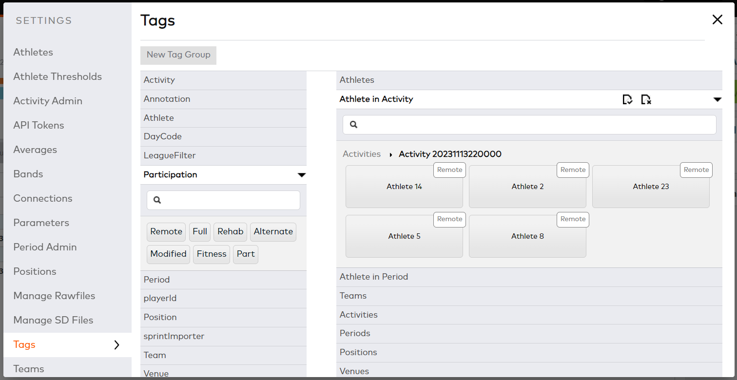The height and width of the screenshot is (380, 737).
Task: Select the sprintImporter tag group
Action: click(x=174, y=336)
